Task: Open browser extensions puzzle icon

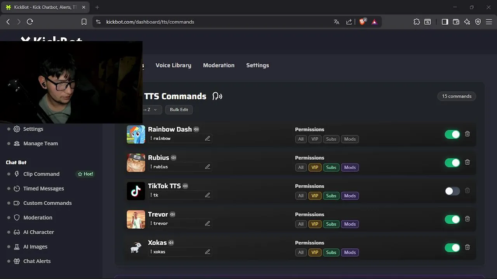Action: (x=417, y=22)
